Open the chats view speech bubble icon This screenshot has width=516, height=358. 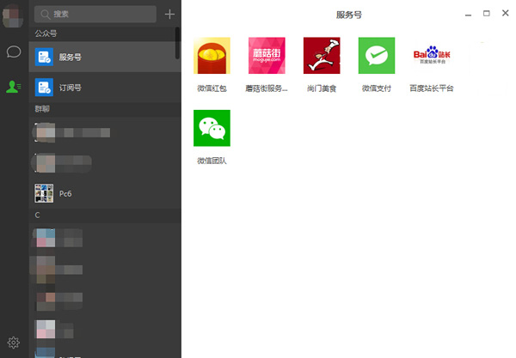(14, 52)
